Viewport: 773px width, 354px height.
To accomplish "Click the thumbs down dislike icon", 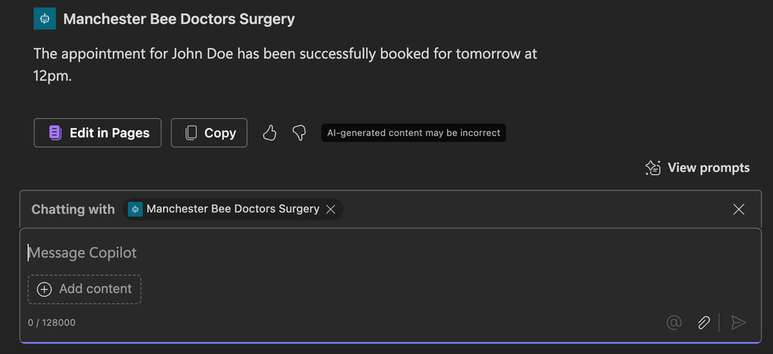I will (x=299, y=133).
